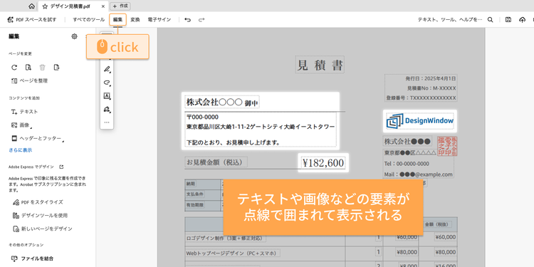Select the Webトップページデザイン item row text

(x=233, y=253)
